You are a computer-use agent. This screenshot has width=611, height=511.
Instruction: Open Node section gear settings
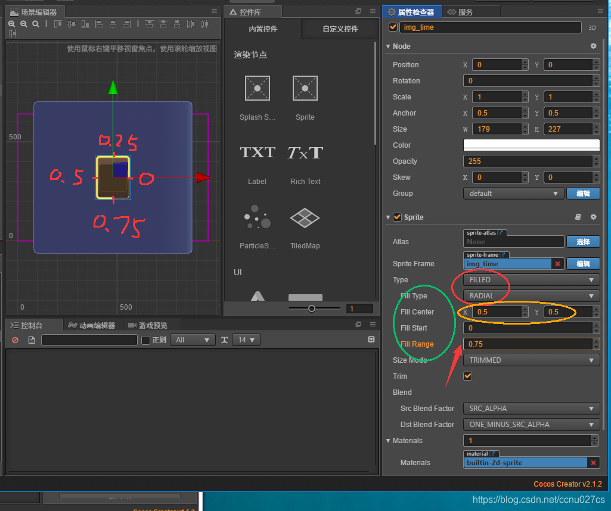[x=594, y=46]
